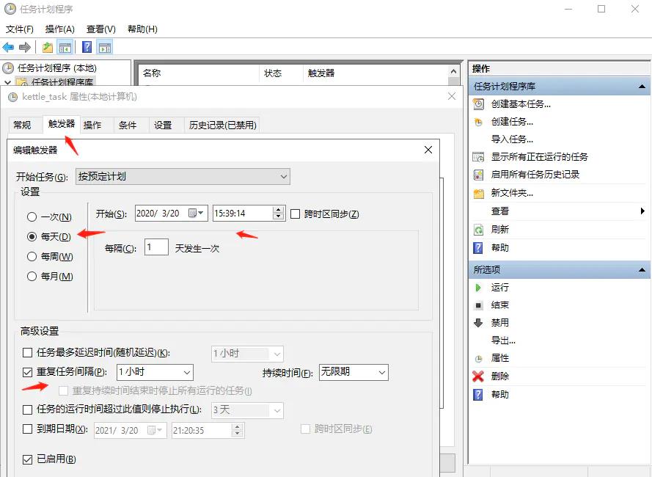Open the View (查看) menu in menu bar
Image resolution: width=652 pixels, height=477 pixels.
(100, 29)
